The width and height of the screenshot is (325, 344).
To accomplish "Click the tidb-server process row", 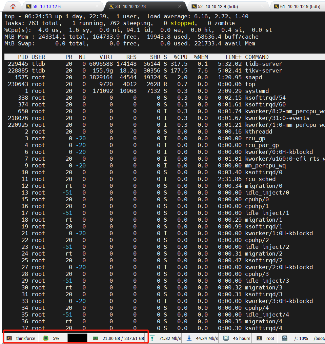I will (165, 64).
